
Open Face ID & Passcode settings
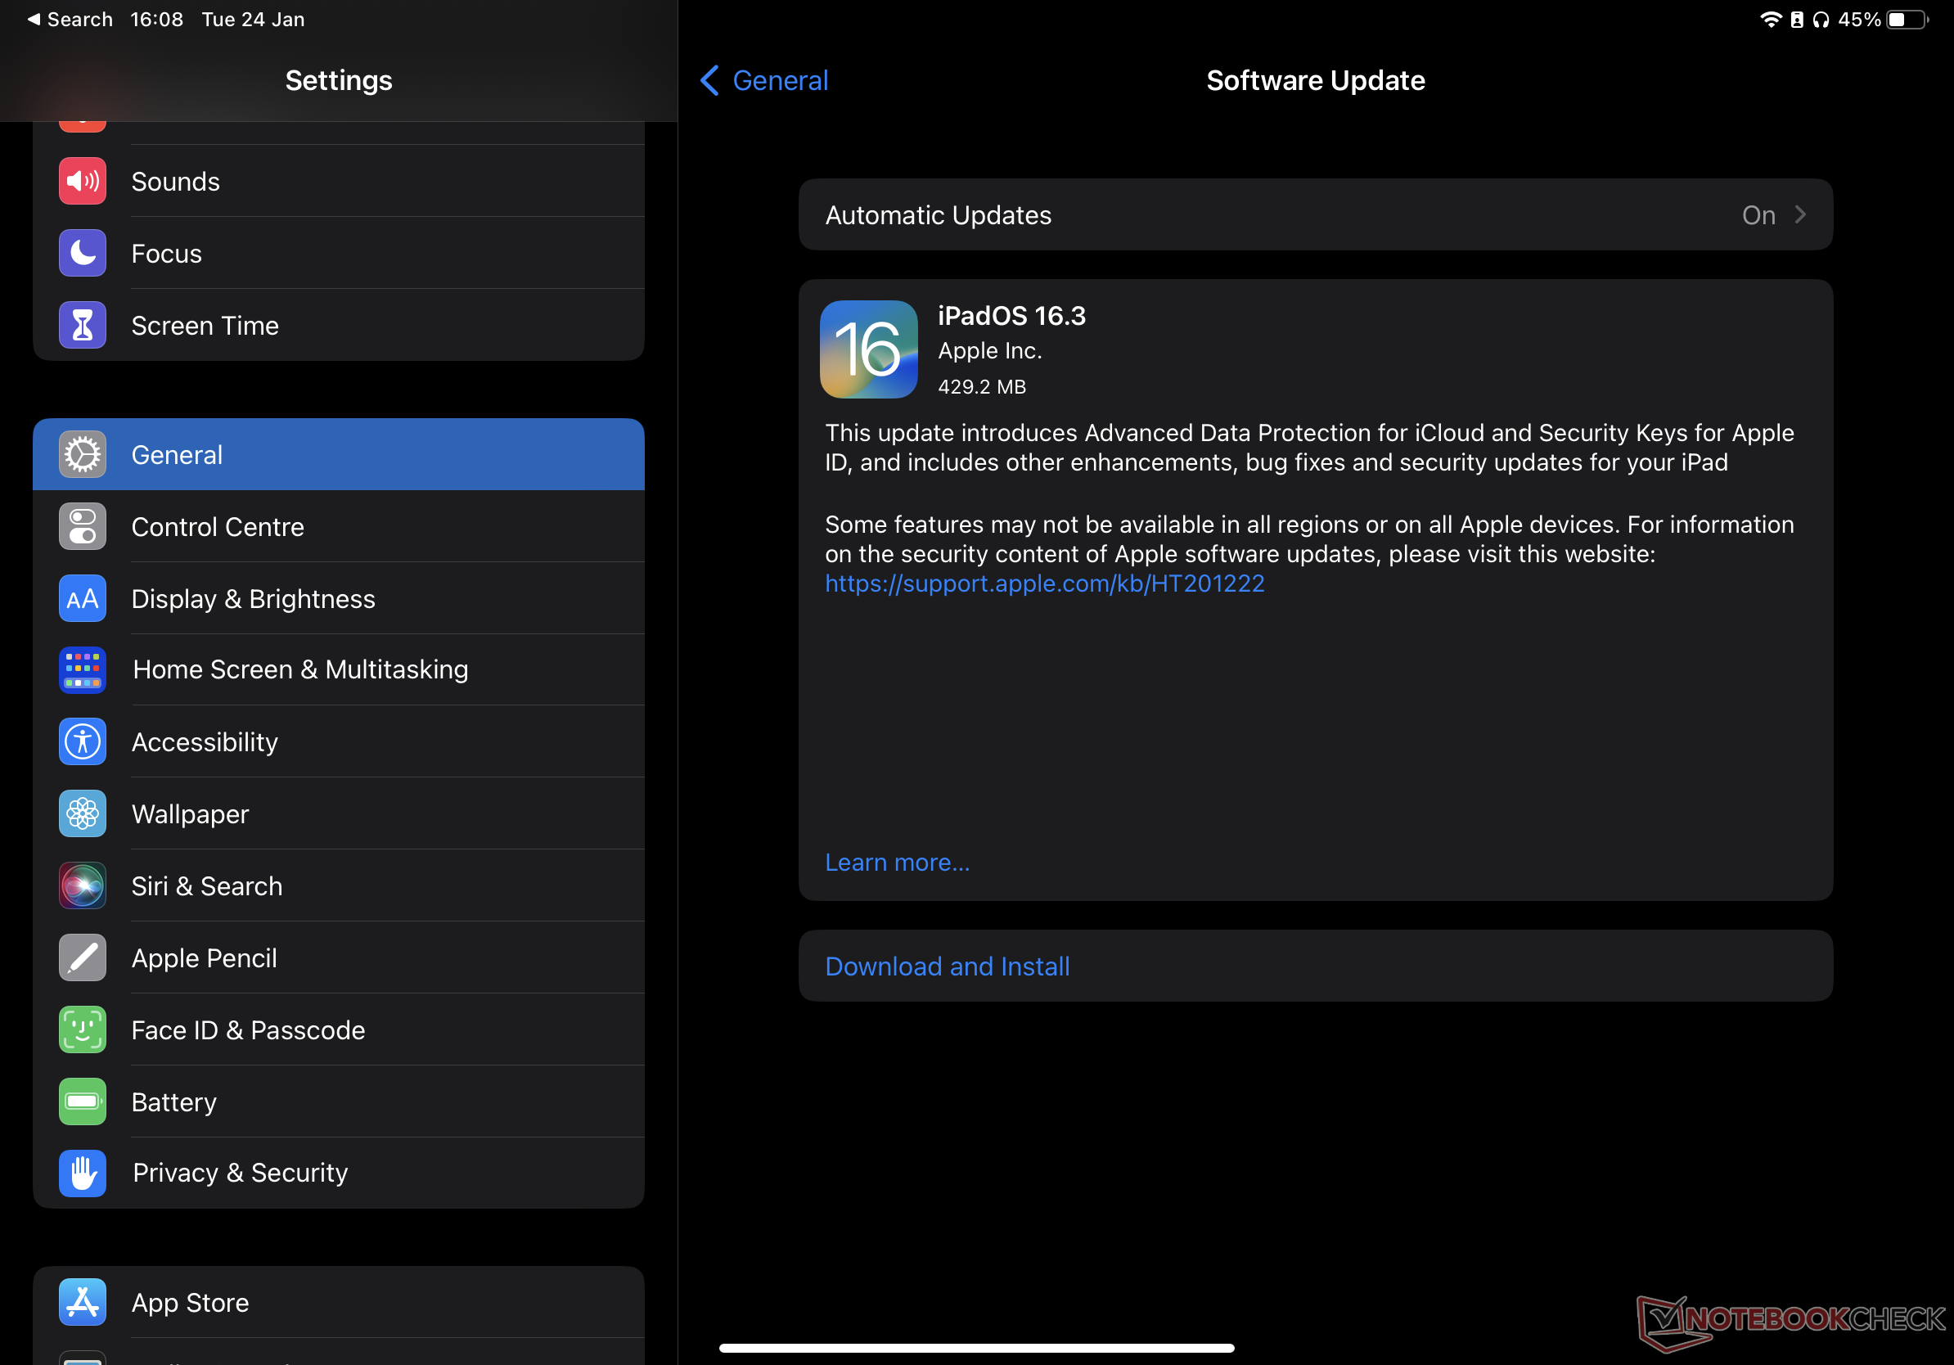click(x=339, y=1029)
